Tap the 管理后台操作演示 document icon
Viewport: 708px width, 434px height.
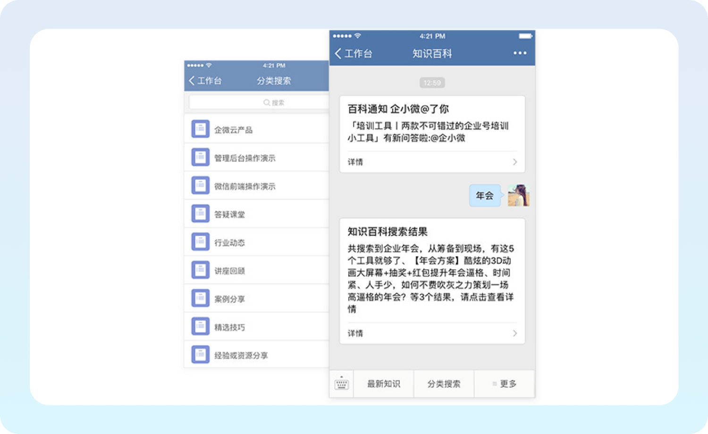point(200,157)
